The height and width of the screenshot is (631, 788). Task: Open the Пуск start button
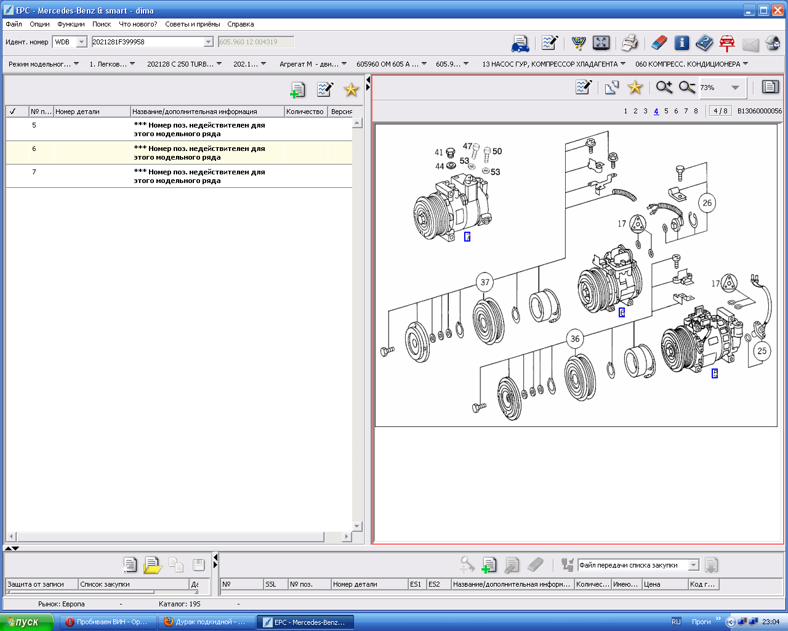pos(26,622)
